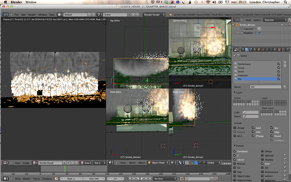Image resolution: width=291 pixels, height=182 pixels.
Task: Disable the wood render layer checkbox
Action: (x=279, y=71)
